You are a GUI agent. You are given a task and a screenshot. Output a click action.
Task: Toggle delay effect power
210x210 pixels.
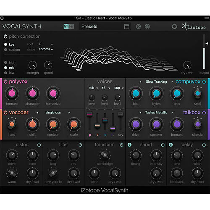coord(204,145)
